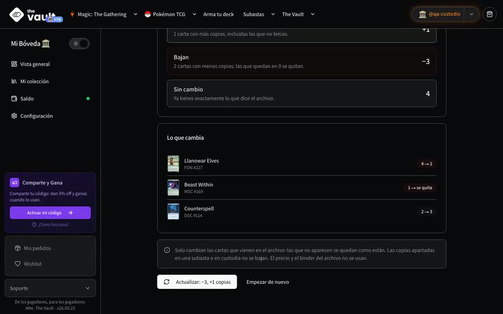The image size is (503, 314).
Task: Click Empezar de nuevo
Action: [268, 282]
